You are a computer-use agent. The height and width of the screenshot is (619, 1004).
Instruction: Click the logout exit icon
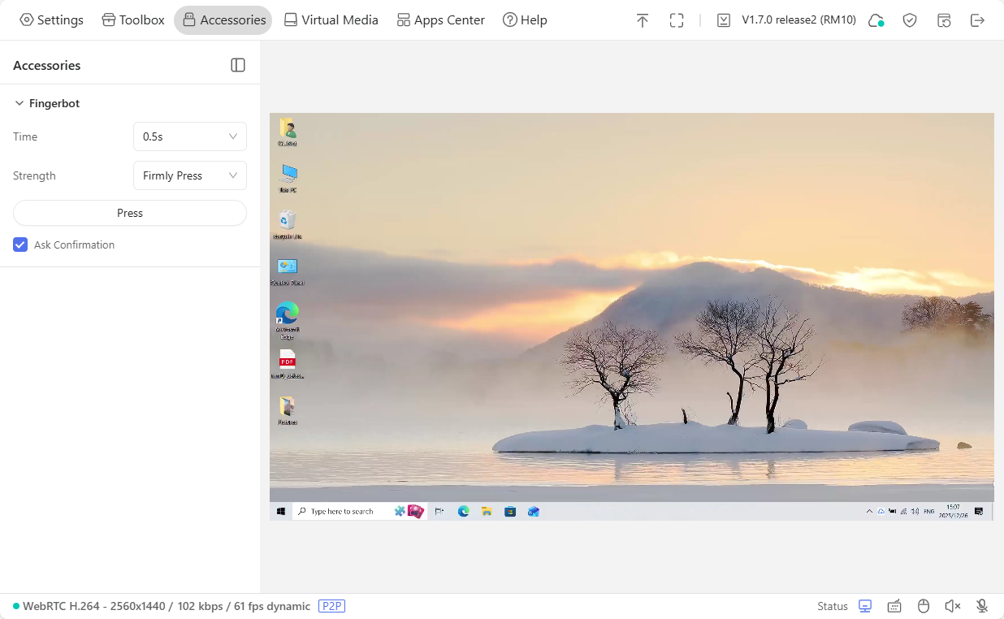click(978, 20)
